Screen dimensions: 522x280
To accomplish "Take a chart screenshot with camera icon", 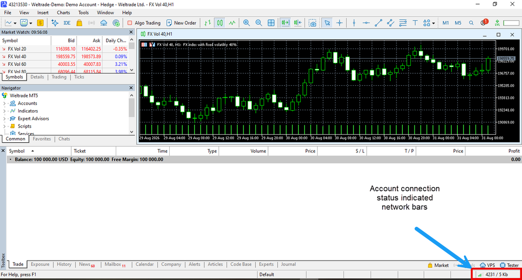I will [312, 23].
